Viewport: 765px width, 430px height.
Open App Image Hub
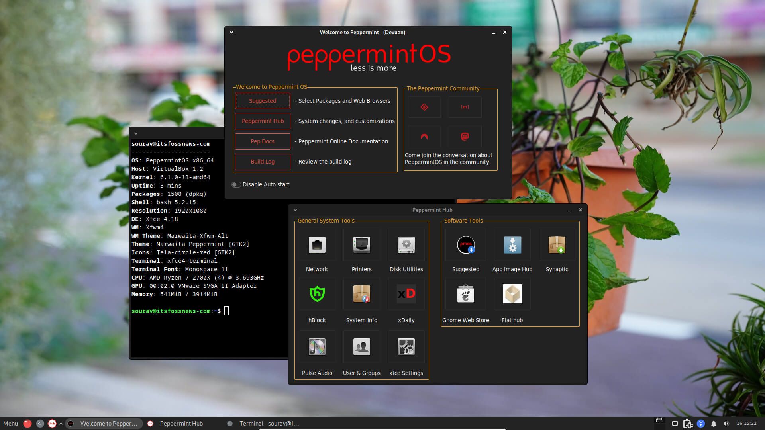[512, 245]
